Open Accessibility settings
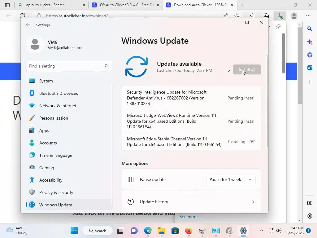The width and height of the screenshot is (317, 238). 69,180
